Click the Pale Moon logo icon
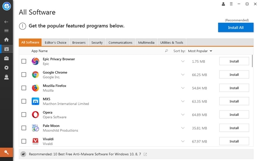The height and width of the screenshot is (161, 259). click(35, 128)
